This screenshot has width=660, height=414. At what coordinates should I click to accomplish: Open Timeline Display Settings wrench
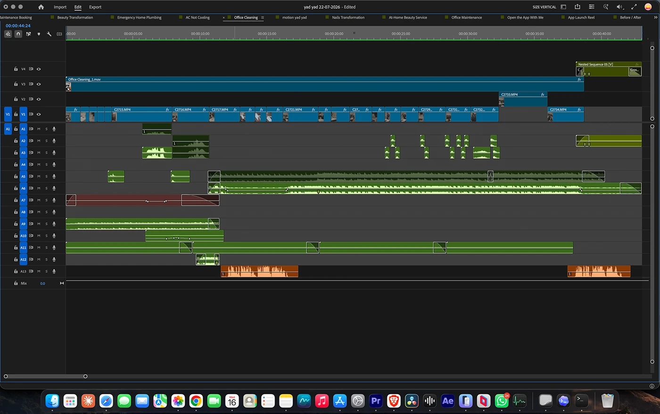coord(49,34)
